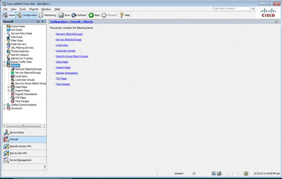Expand the Class Maps tree node
Image resolution: width=282 pixels, height=179 pixels.
tap(8, 87)
